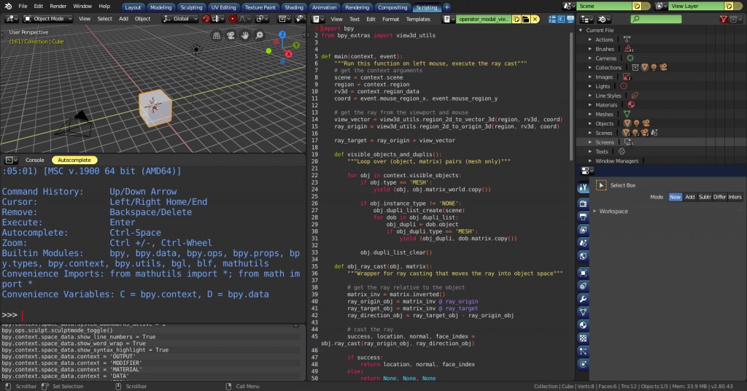Open the World properties tab

[583, 257]
